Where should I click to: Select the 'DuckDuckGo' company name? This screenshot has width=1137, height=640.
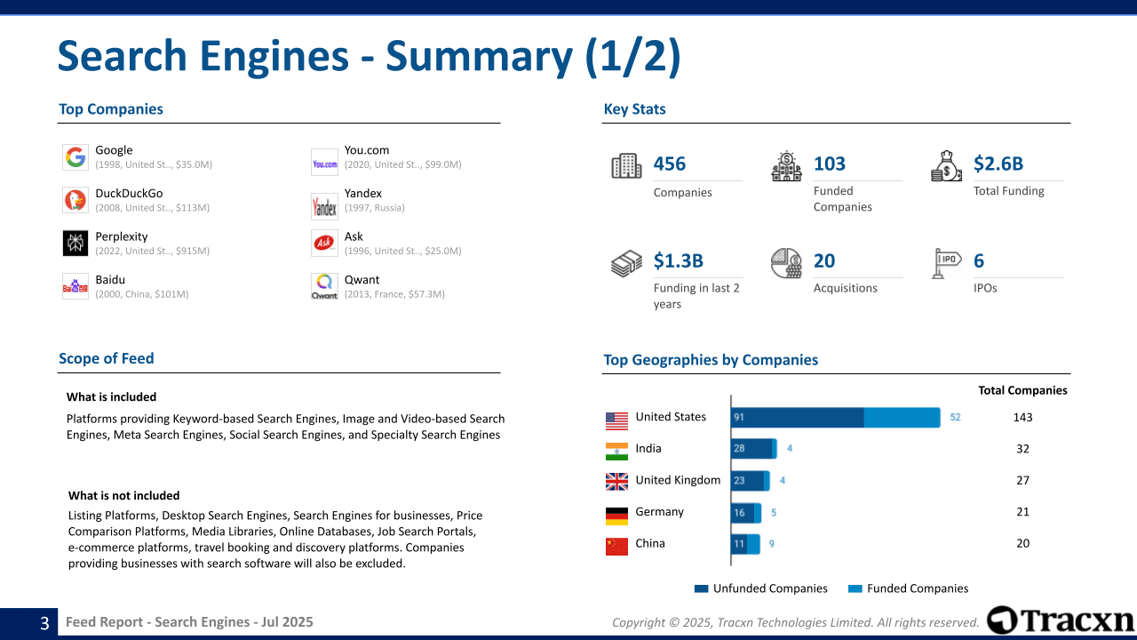pos(129,193)
